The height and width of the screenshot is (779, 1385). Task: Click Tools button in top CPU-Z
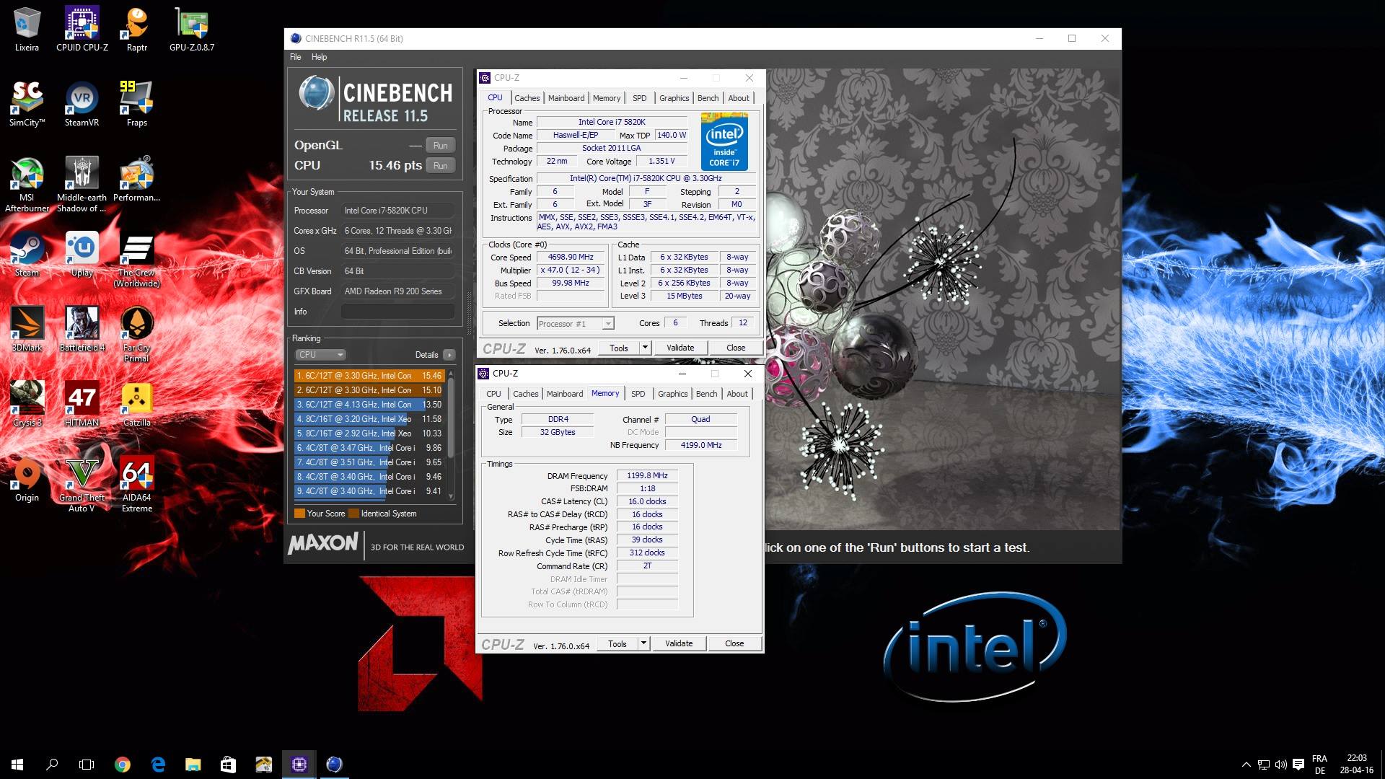(x=619, y=348)
